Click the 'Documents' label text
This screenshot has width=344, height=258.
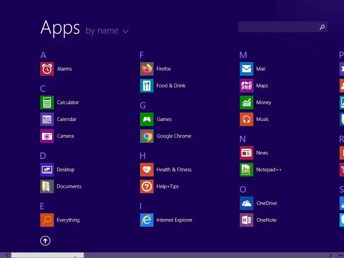[x=69, y=186]
